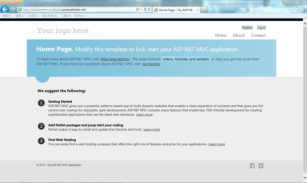Close the Home Page browser tab
307x183 pixels.
(x=198, y=10)
